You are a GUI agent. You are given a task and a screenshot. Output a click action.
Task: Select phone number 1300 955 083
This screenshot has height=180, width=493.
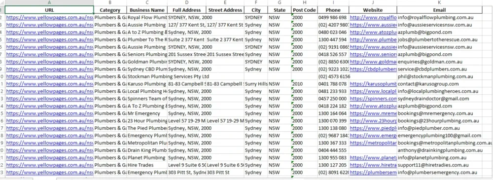click(x=333, y=158)
